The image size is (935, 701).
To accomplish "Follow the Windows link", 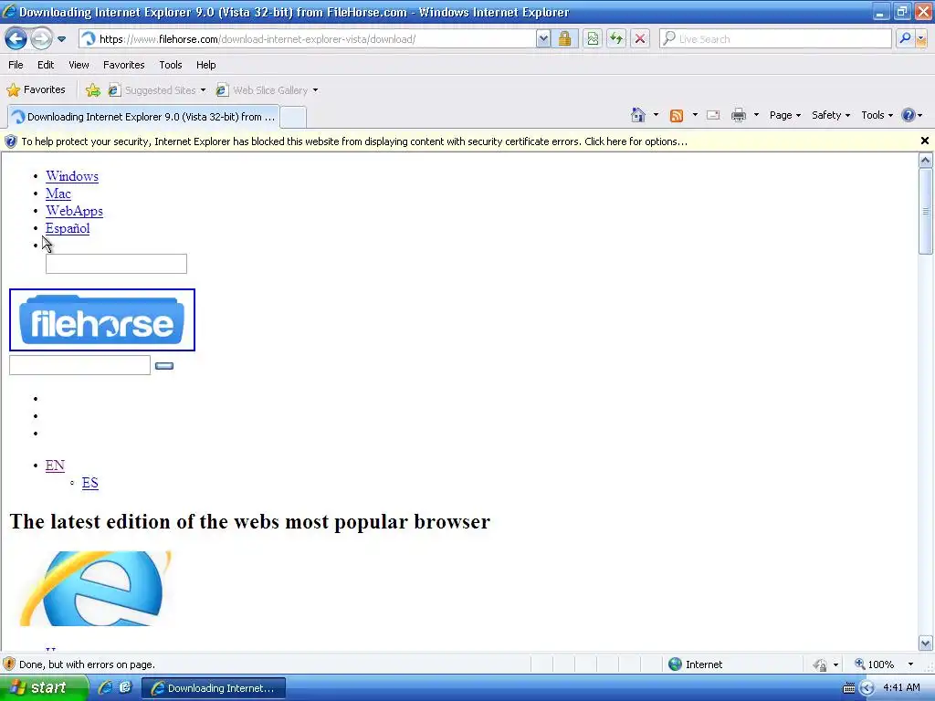I will point(72,176).
